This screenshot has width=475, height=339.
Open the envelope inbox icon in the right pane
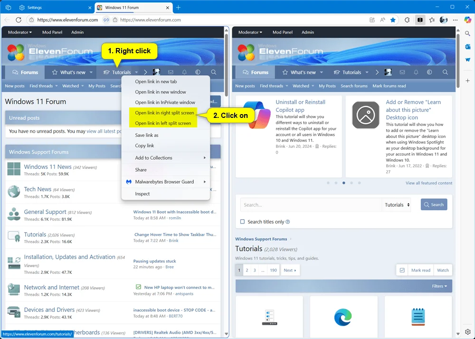402,72
